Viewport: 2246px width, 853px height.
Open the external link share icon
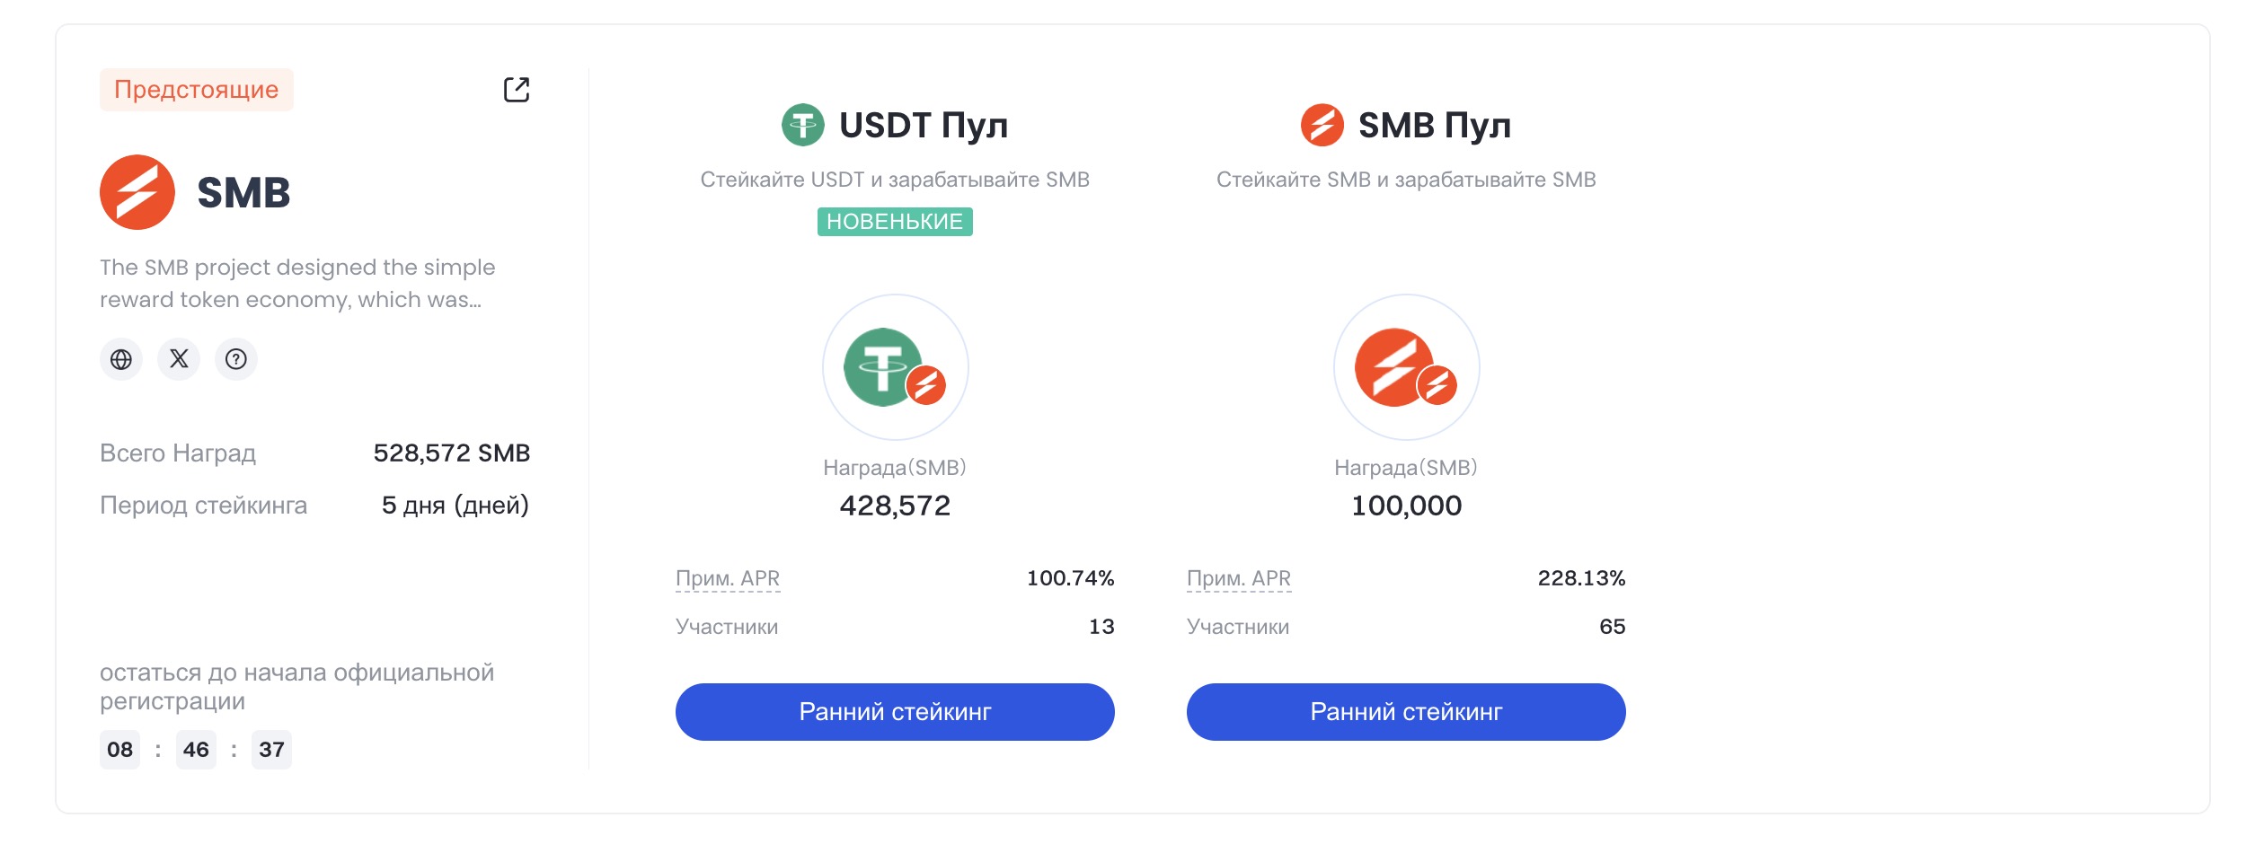click(x=517, y=90)
